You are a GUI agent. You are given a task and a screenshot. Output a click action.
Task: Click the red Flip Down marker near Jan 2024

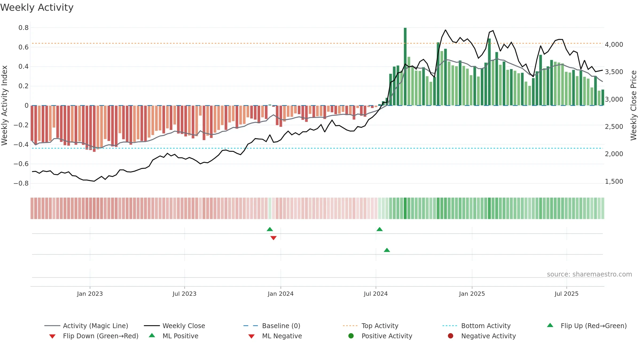[x=273, y=238]
